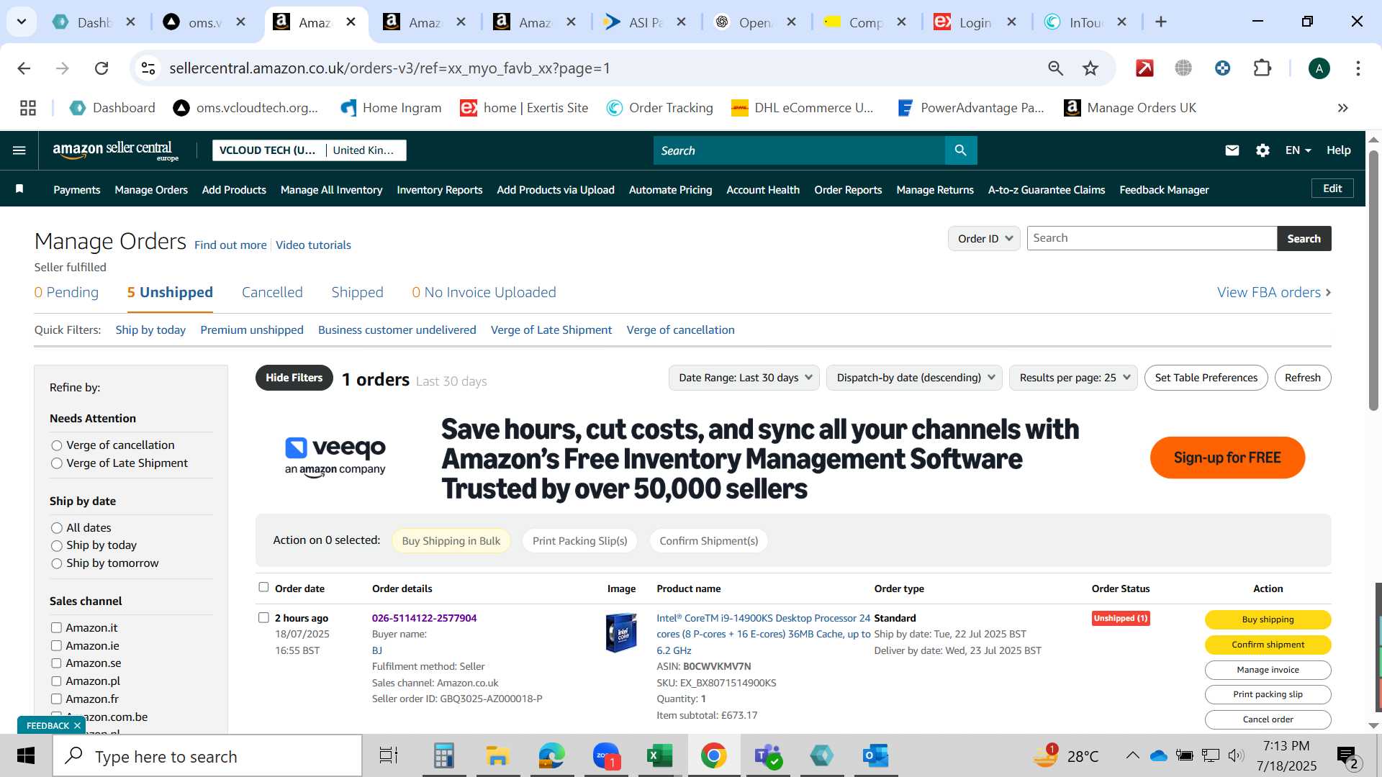Open the Order ID search type dropdown
Screen dimensions: 1382x777
coord(984,239)
